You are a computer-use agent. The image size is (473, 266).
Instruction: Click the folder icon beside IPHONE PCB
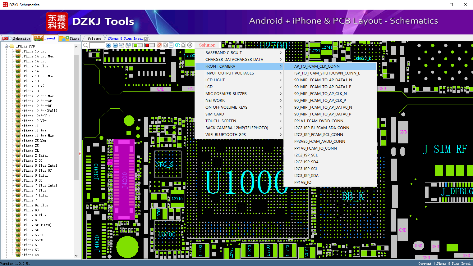click(12, 46)
